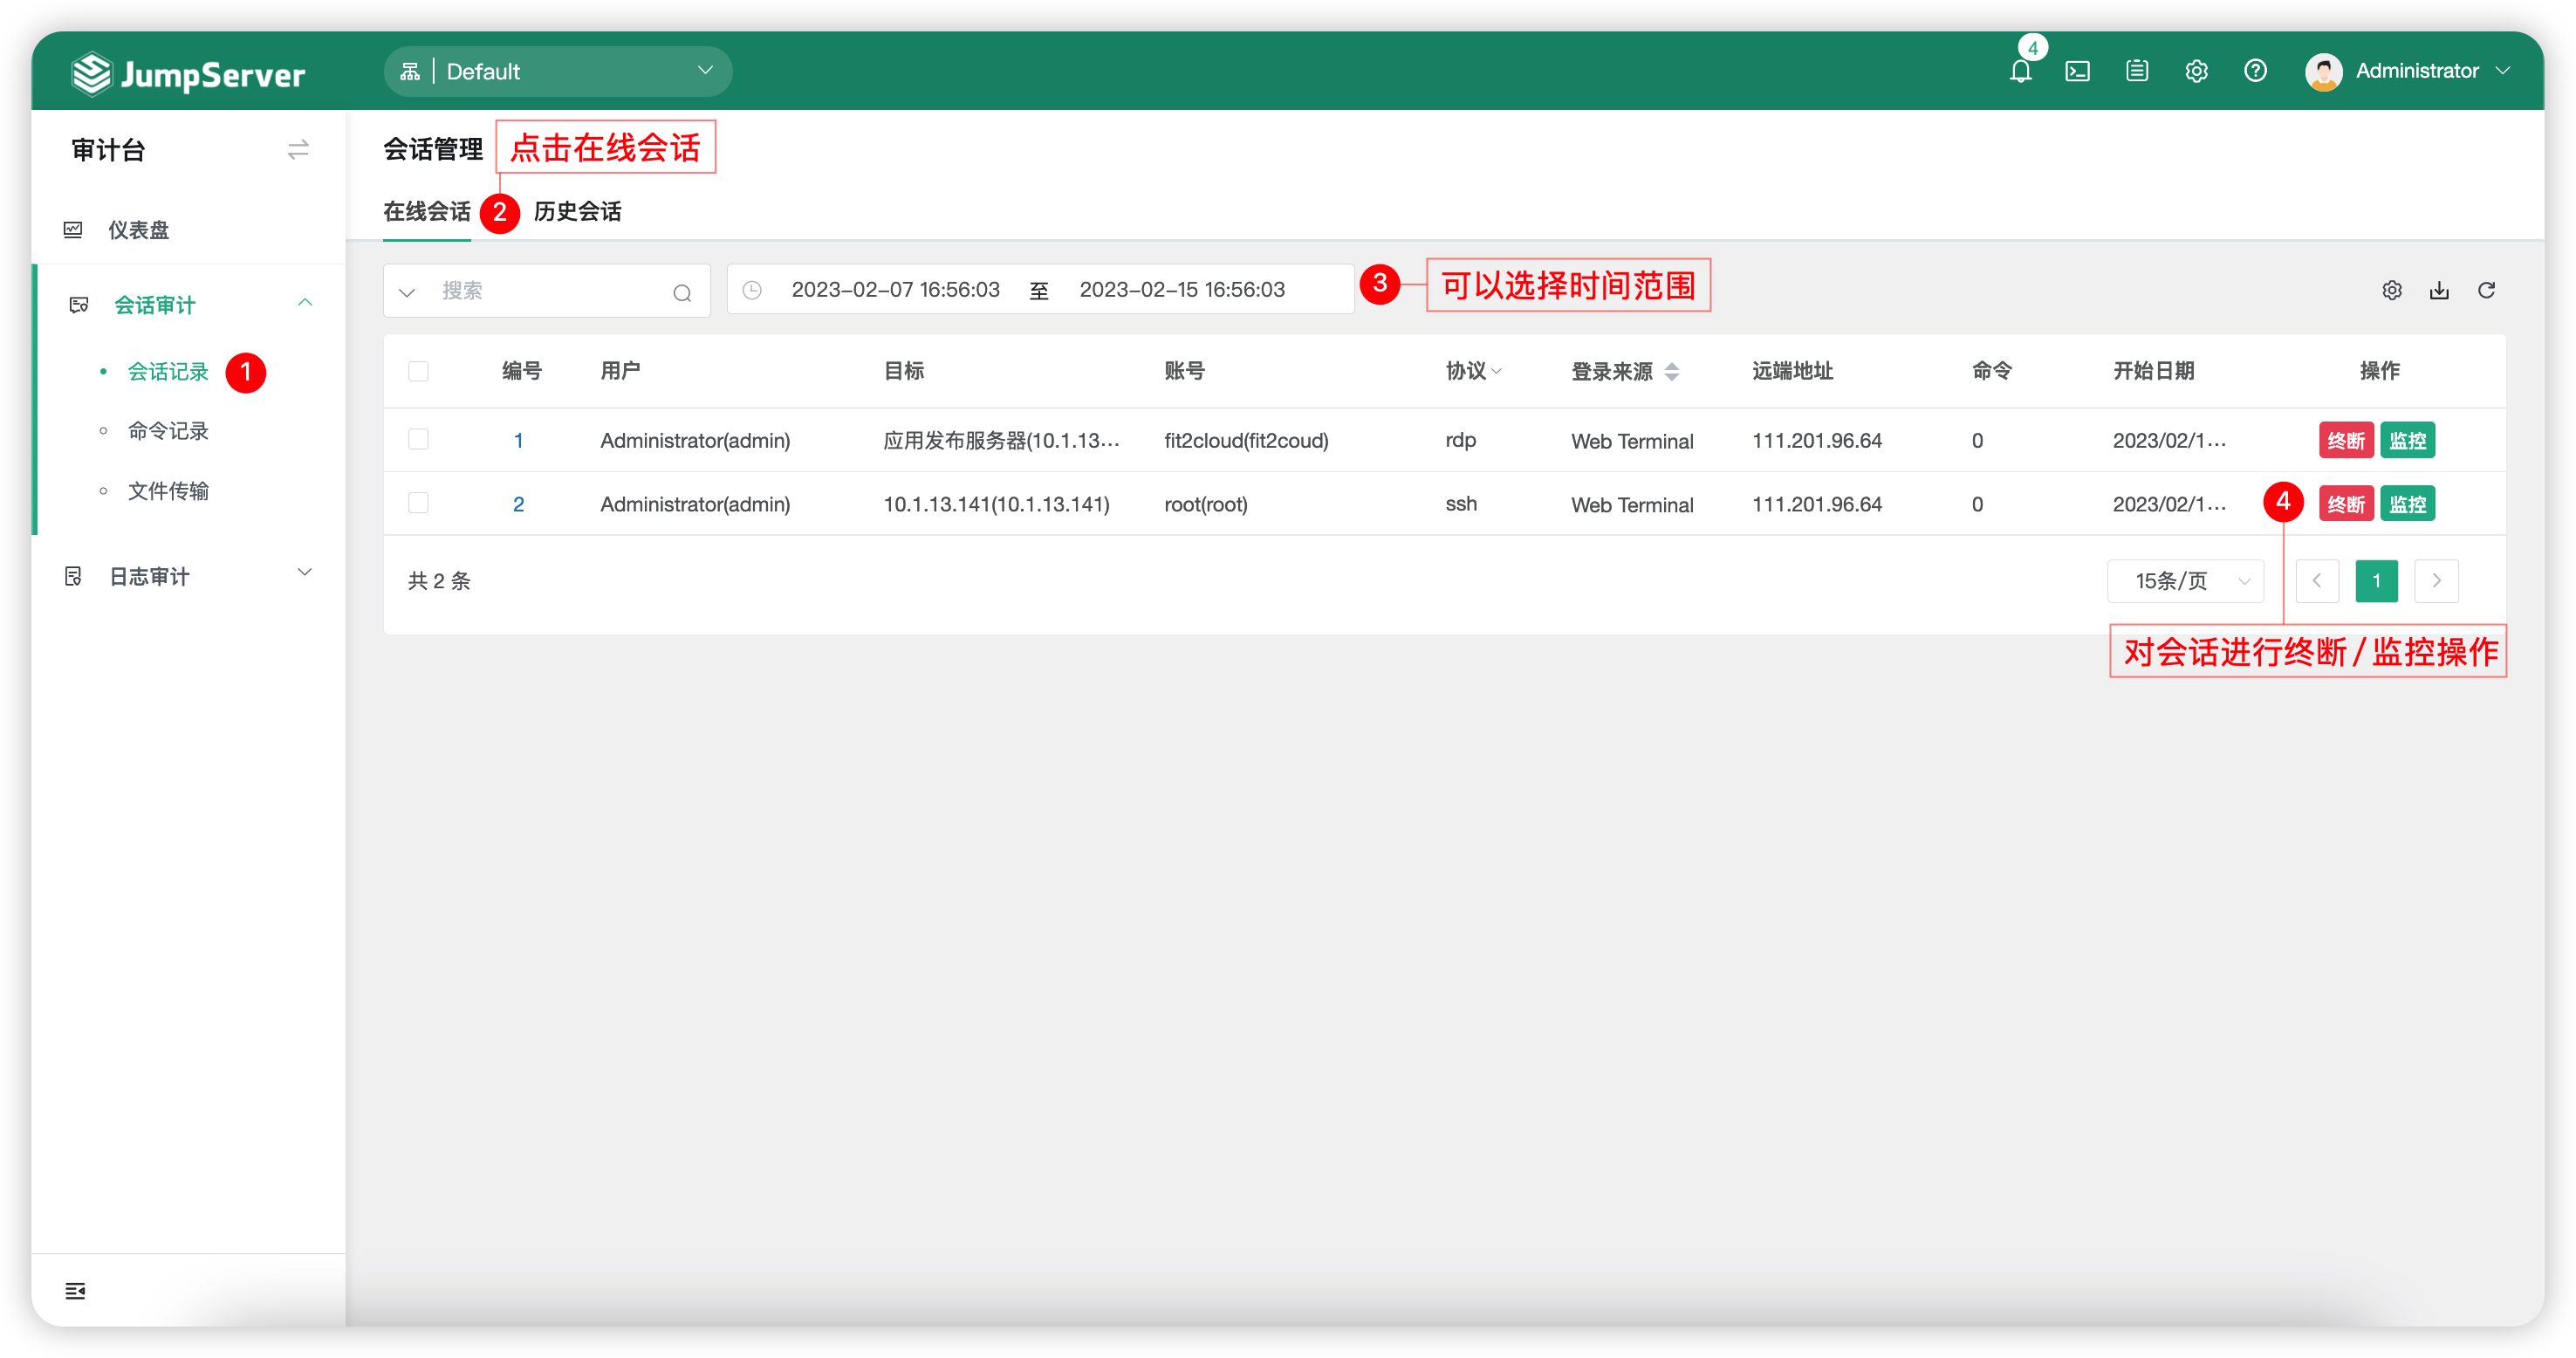Open the help question mark icon
The height and width of the screenshot is (1358, 2576).
(2255, 71)
